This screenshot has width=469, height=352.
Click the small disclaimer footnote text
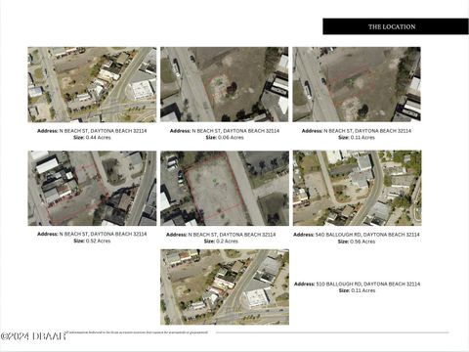[x=137, y=332]
